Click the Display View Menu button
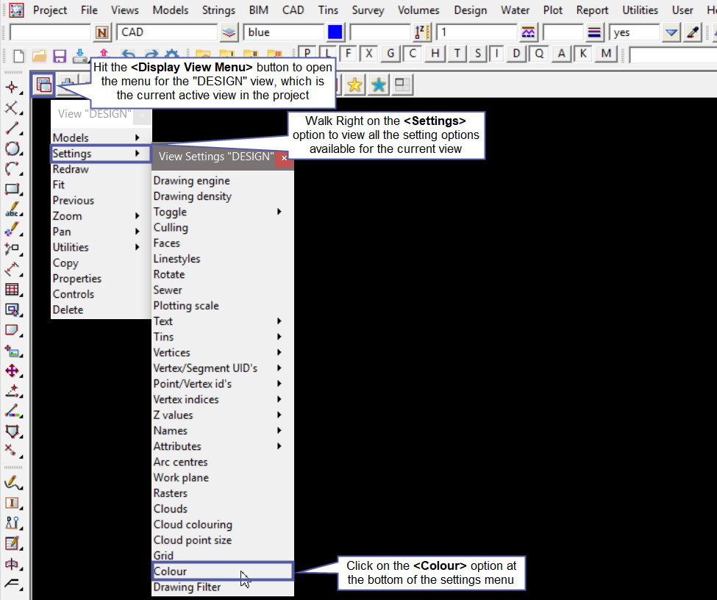Image resolution: width=717 pixels, height=600 pixels. pyautogui.click(x=43, y=85)
